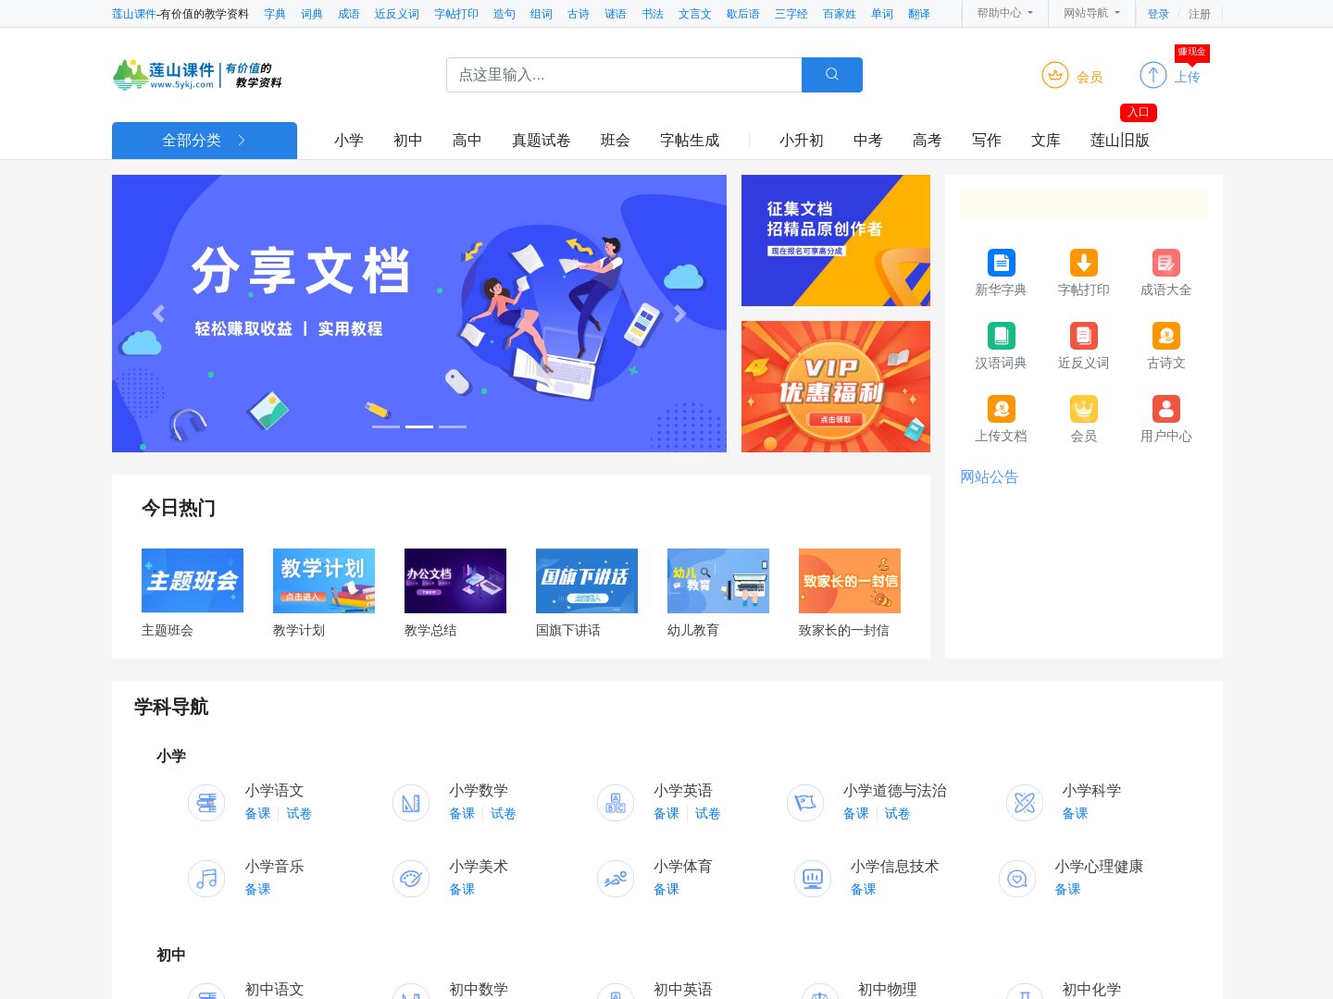This screenshot has height=999, width=1333.
Task: Click the 小学心理健康 heart icon
Action: pos(1017,879)
